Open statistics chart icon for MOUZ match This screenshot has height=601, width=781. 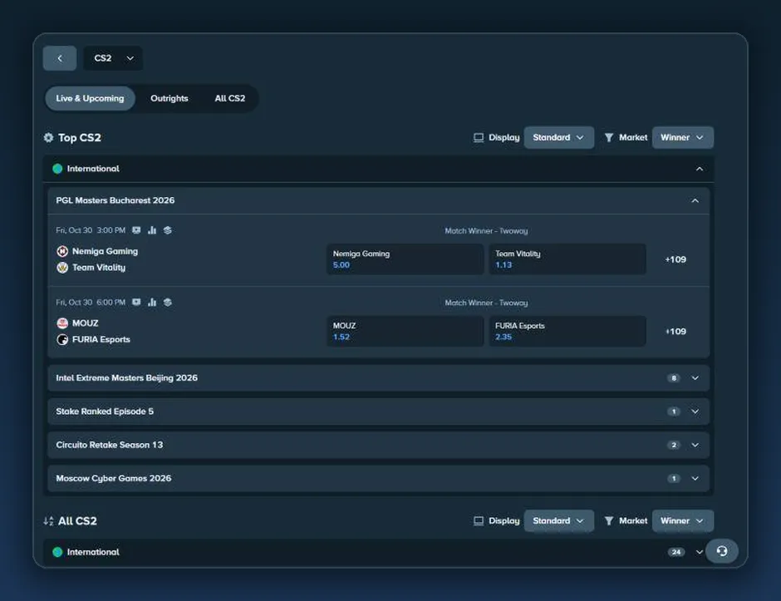point(152,302)
